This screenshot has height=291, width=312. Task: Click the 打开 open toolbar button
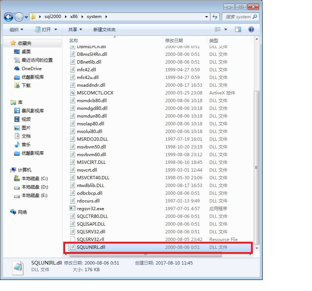46,29
